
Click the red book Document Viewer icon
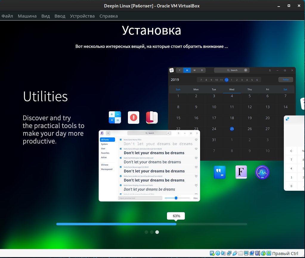[x=152, y=118]
